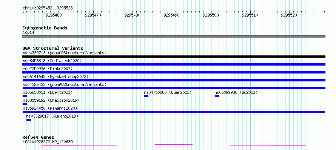
Task: Open variant nsv4339713 label
Action: click(65, 53)
